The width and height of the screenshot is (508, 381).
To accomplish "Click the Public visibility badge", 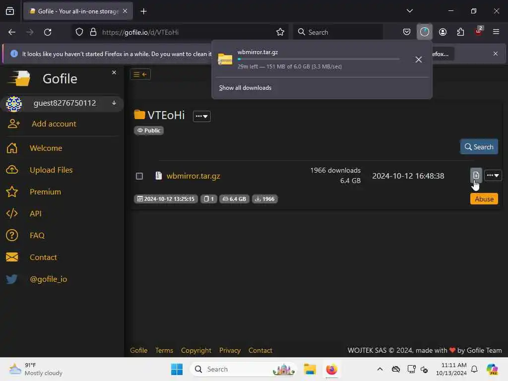I will [x=149, y=130].
